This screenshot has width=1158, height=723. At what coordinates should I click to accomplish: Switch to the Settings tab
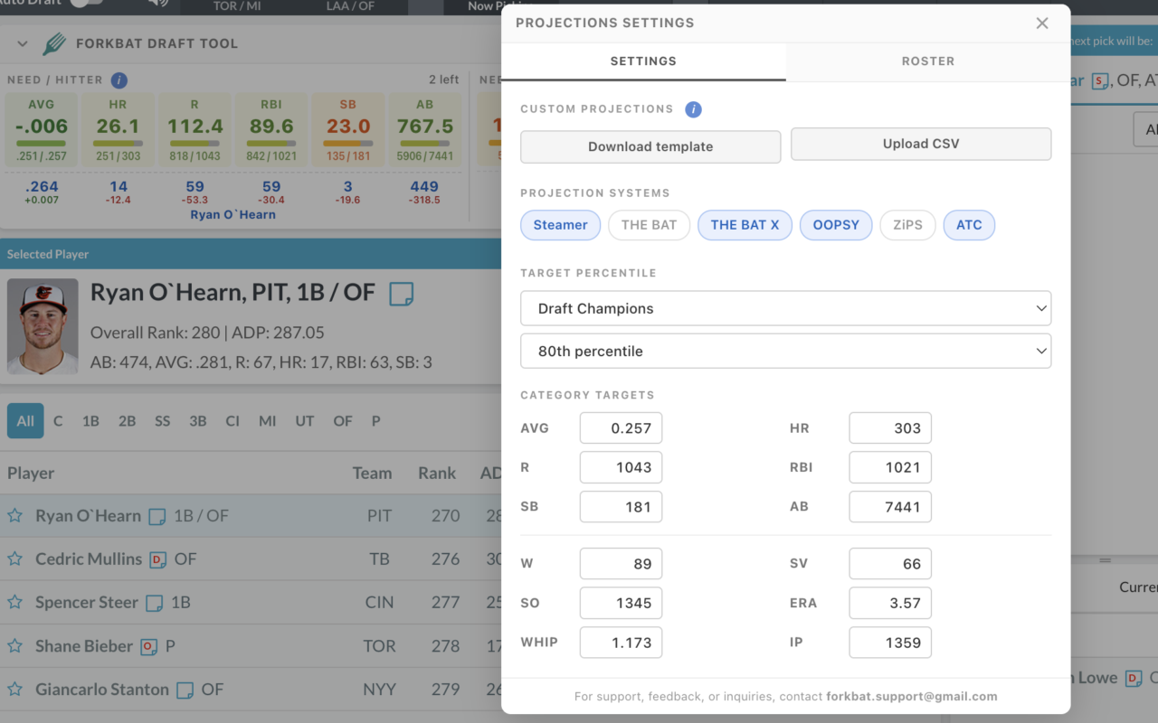643,61
